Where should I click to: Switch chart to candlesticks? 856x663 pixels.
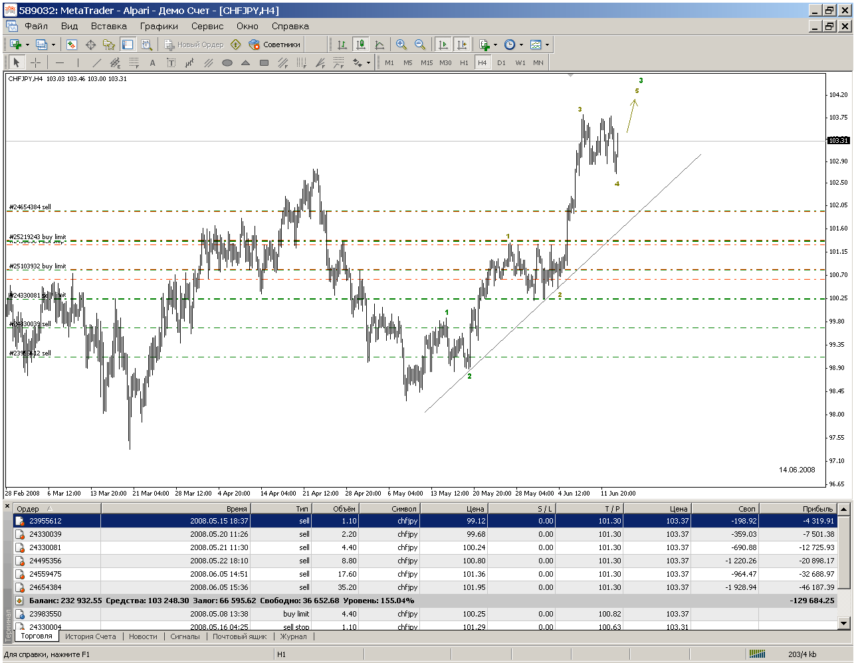pos(361,45)
